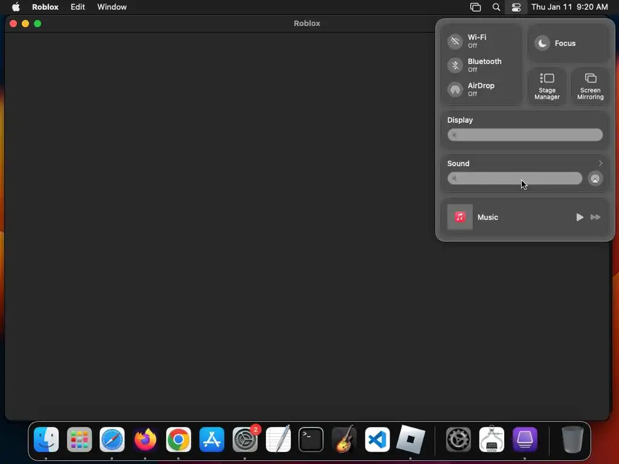The width and height of the screenshot is (619, 464).
Task: Open Terminal from the Dock
Action: 311,440
